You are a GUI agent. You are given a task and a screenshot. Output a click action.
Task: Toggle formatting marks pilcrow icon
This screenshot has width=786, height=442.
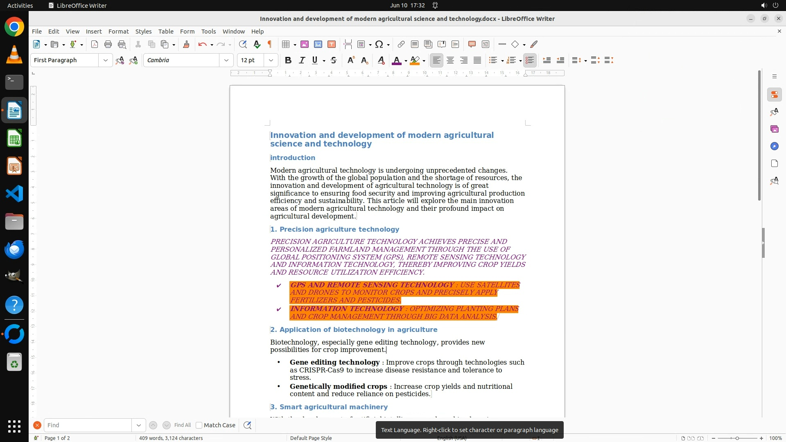pos(270,45)
